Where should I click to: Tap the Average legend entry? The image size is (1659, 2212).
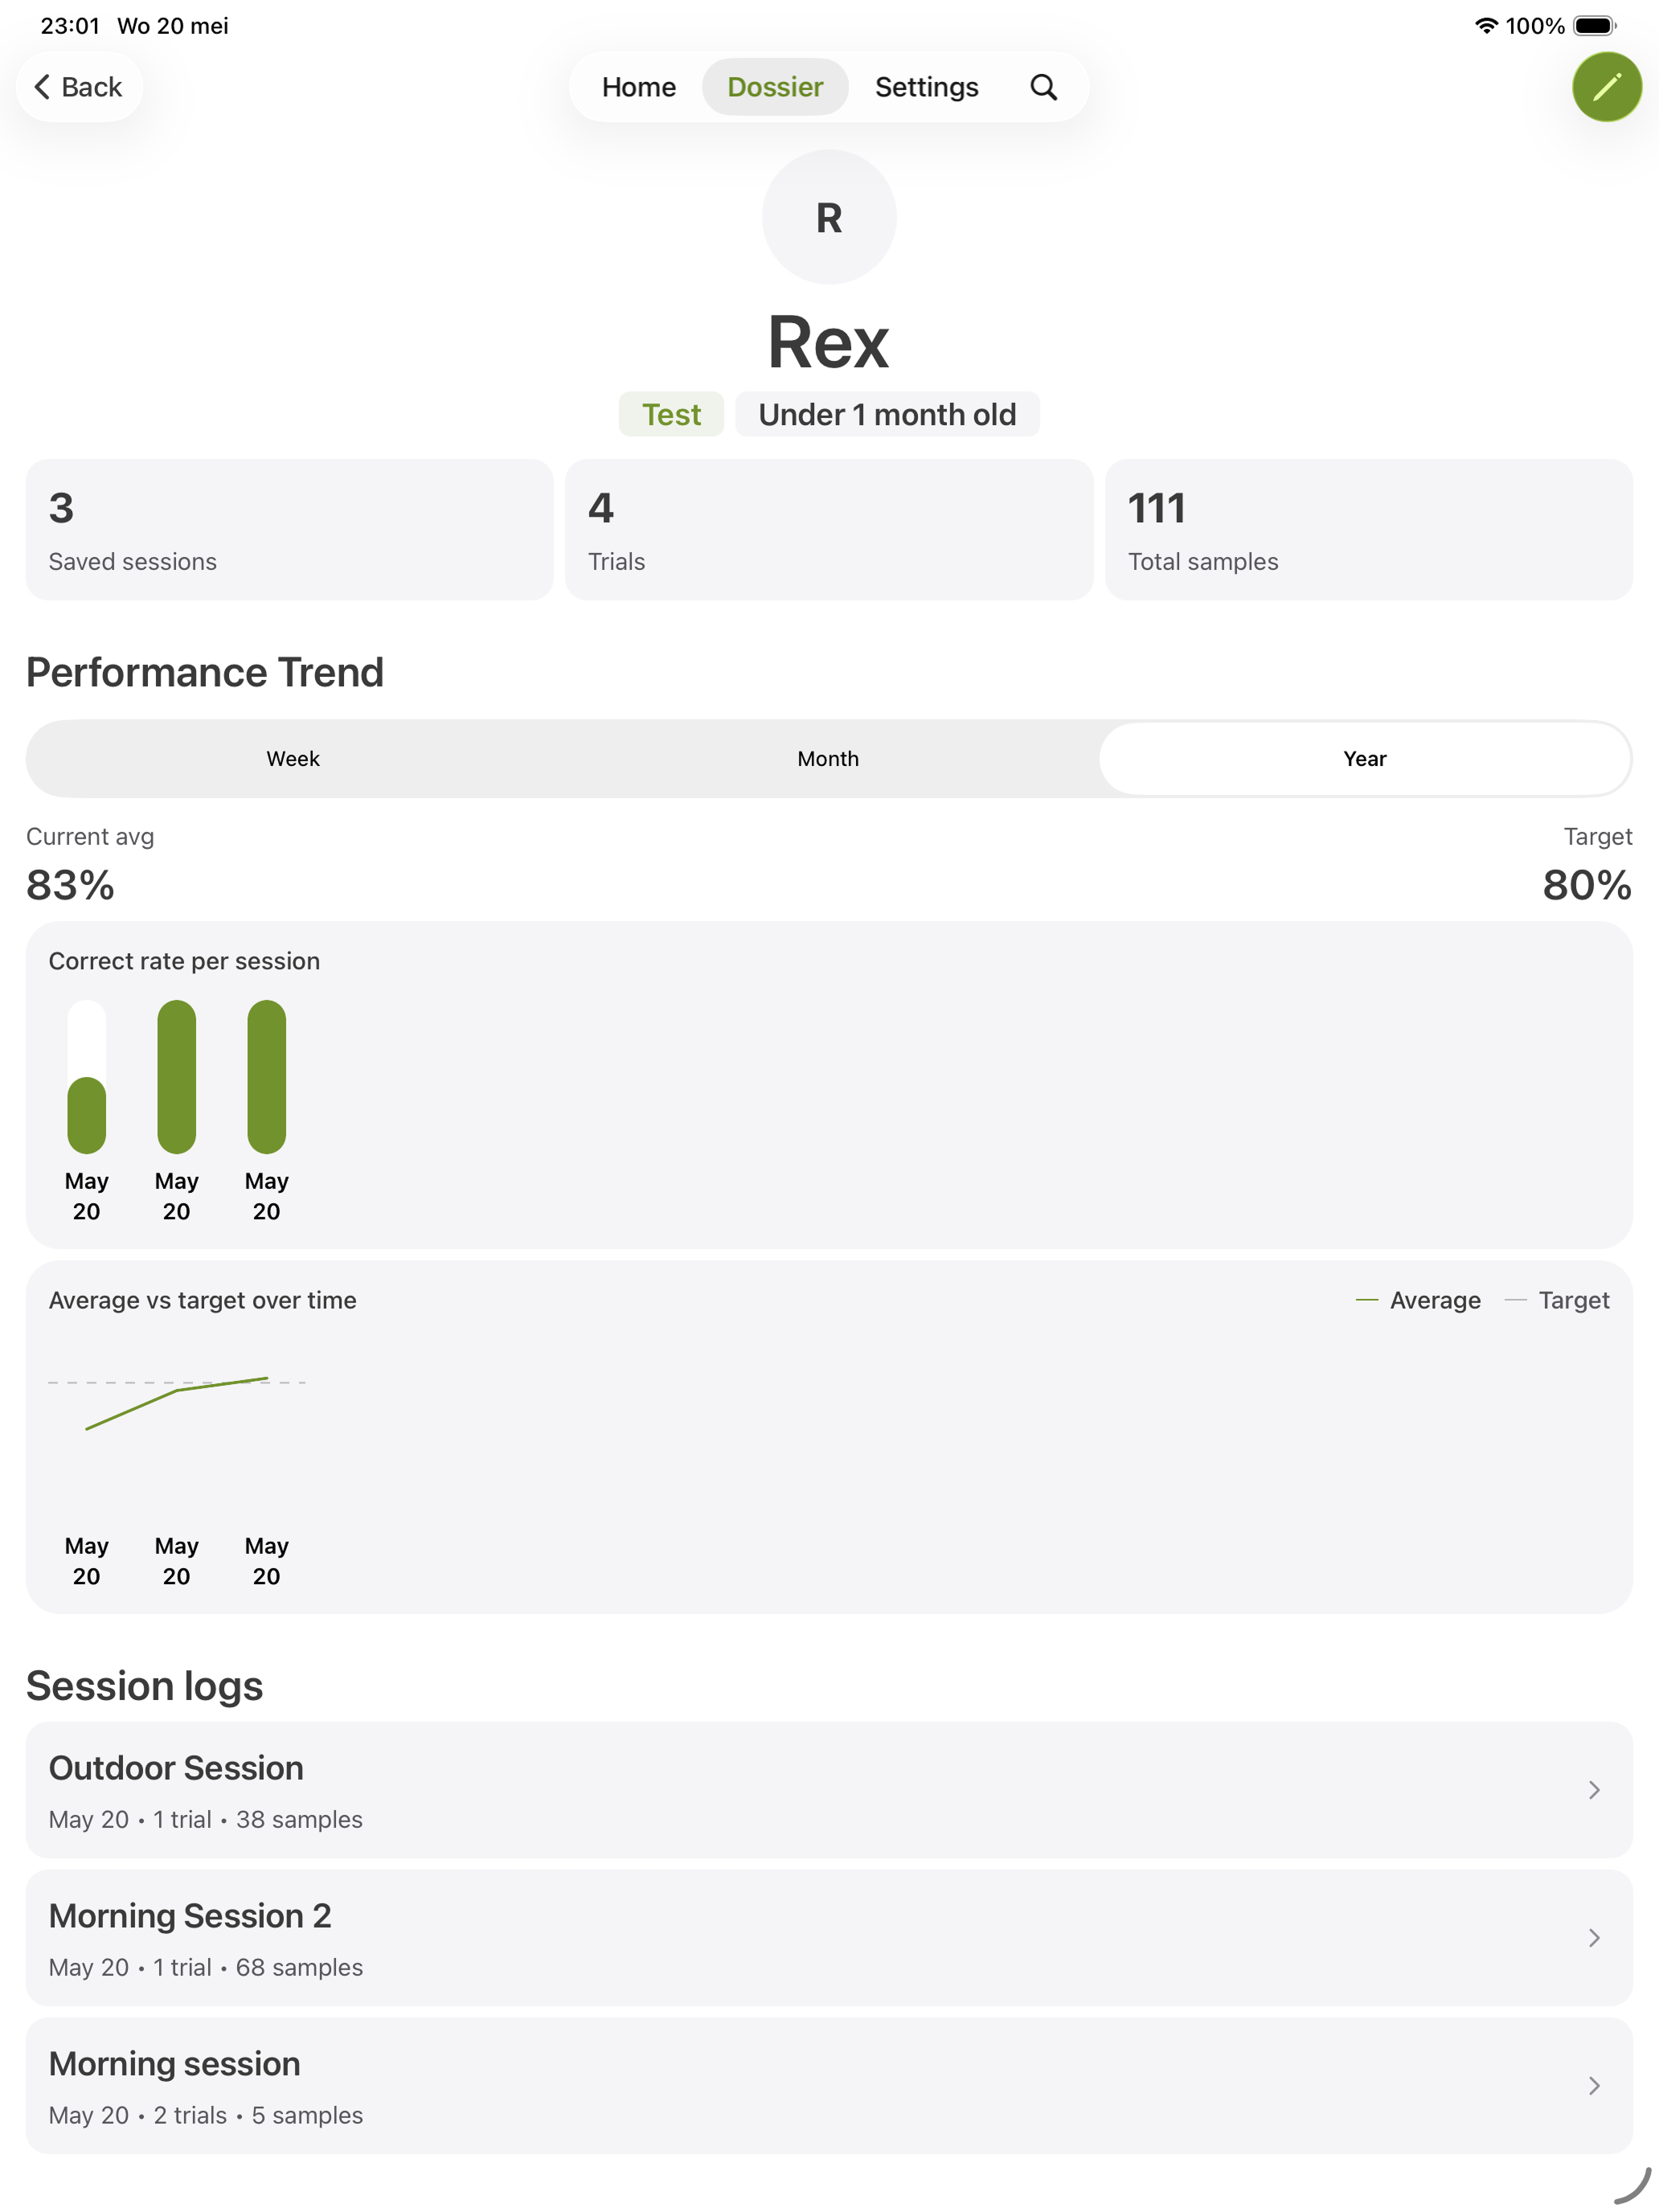tap(1418, 1300)
